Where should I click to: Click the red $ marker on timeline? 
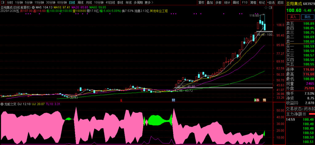(x=121, y=100)
